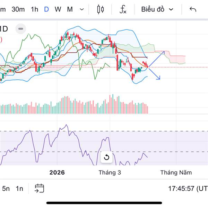
Task: Open the candlestick chart type picker
Action: 101,9
